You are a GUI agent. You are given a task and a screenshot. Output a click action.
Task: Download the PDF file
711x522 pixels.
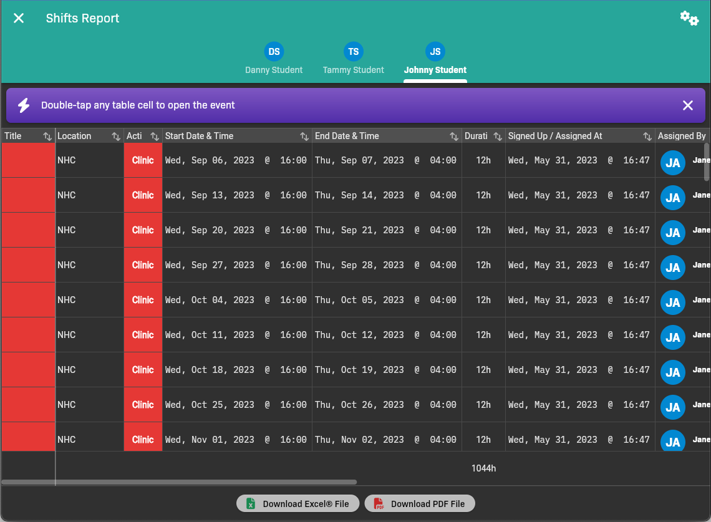(419, 504)
